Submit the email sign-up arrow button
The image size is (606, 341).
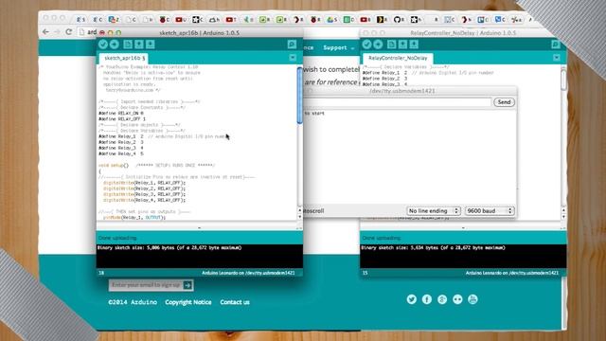coord(187,285)
